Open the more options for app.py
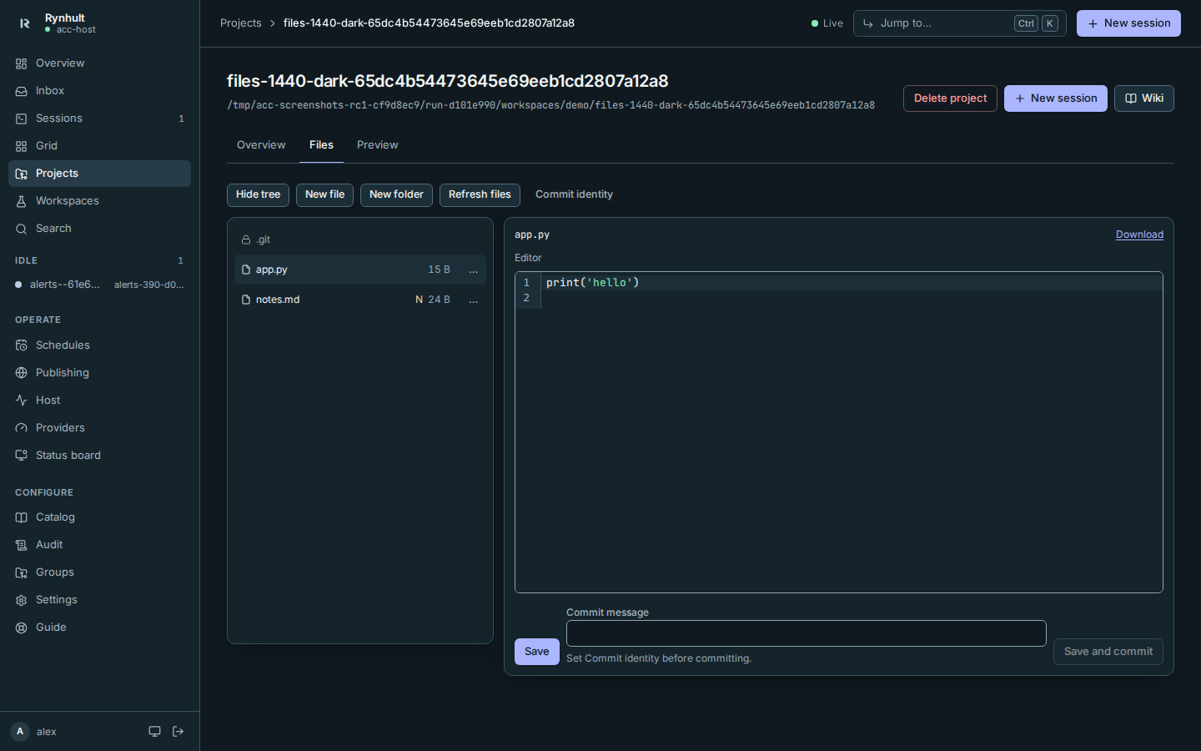 pyautogui.click(x=473, y=270)
